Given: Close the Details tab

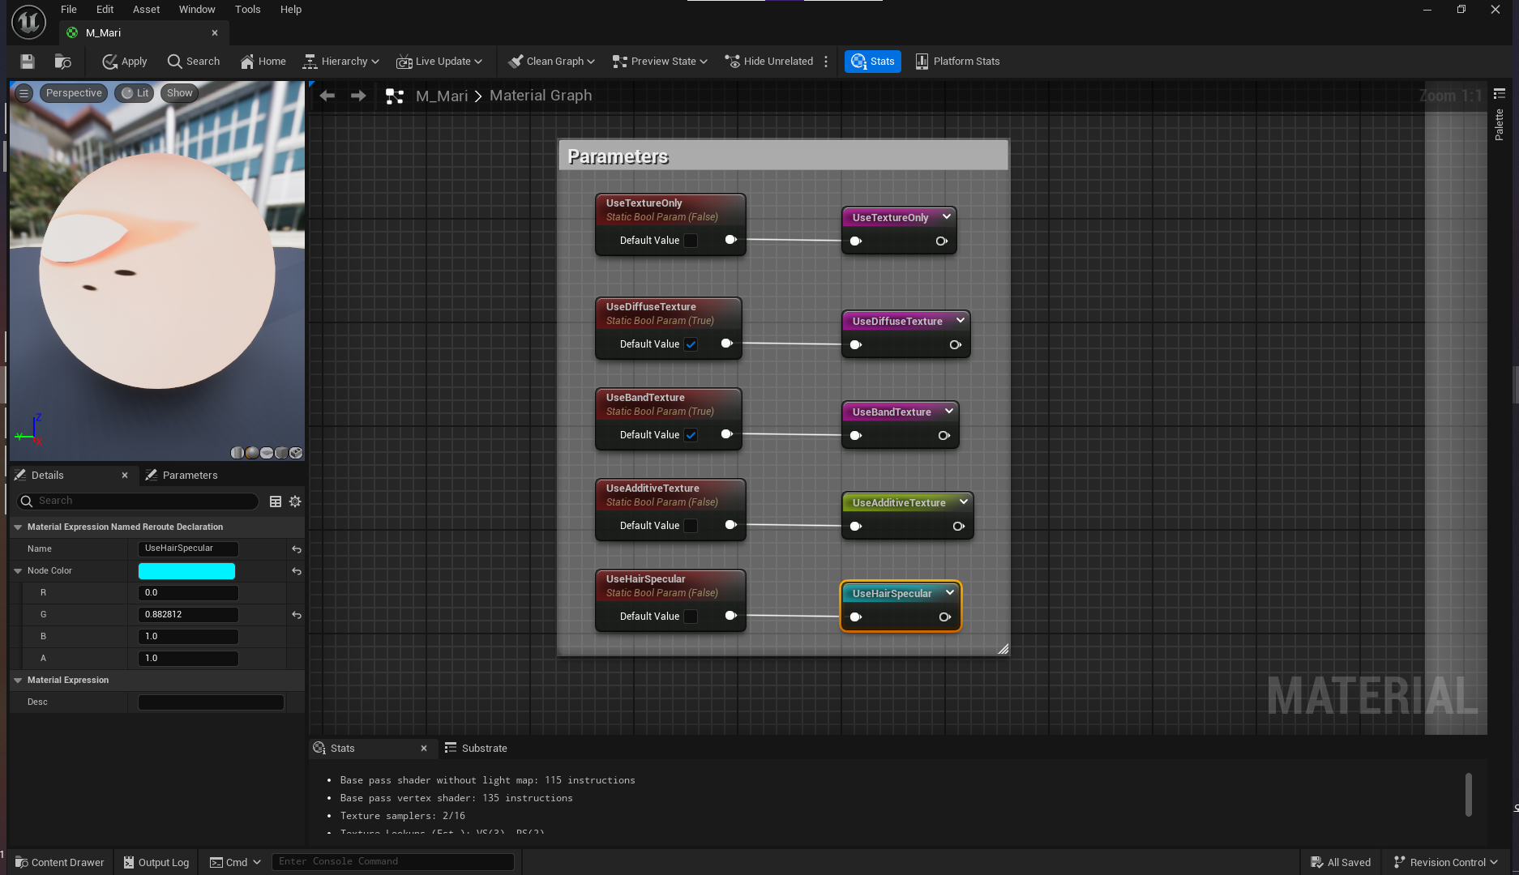Looking at the screenshot, I should (x=125, y=476).
